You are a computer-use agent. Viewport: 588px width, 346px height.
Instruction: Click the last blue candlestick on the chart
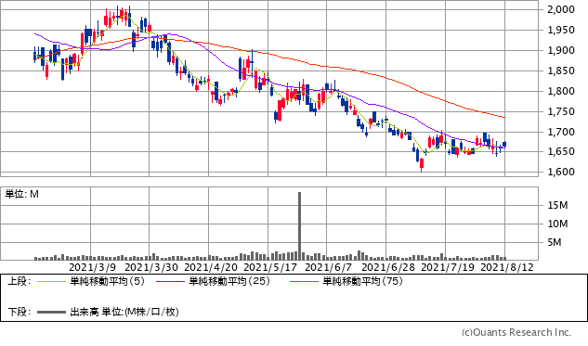[x=504, y=144]
